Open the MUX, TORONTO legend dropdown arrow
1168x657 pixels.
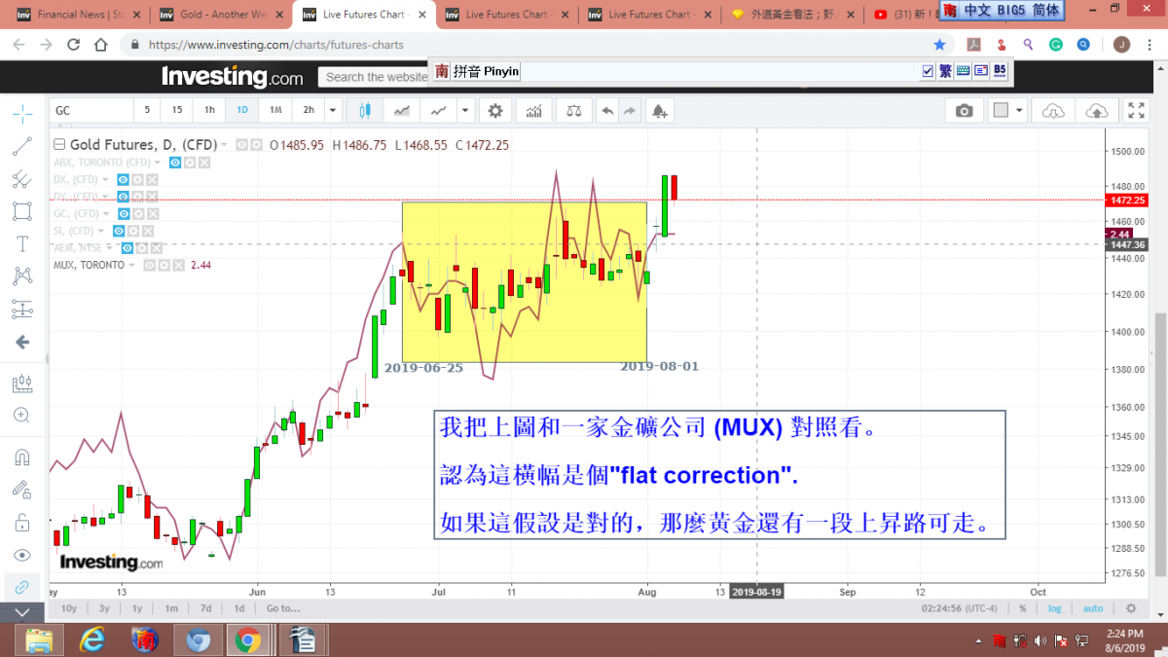click(133, 265)
